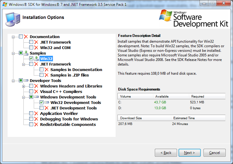Collapse the Samples tree node

click(x=13, y=53)
